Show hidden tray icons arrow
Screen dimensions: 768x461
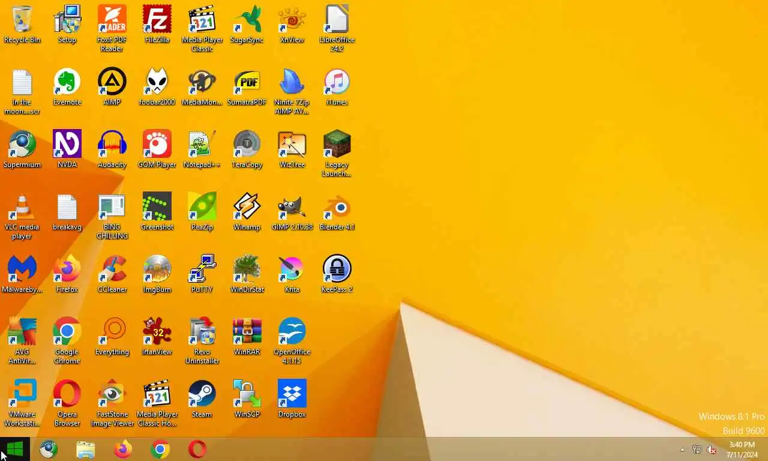click(x=682, y=450)
